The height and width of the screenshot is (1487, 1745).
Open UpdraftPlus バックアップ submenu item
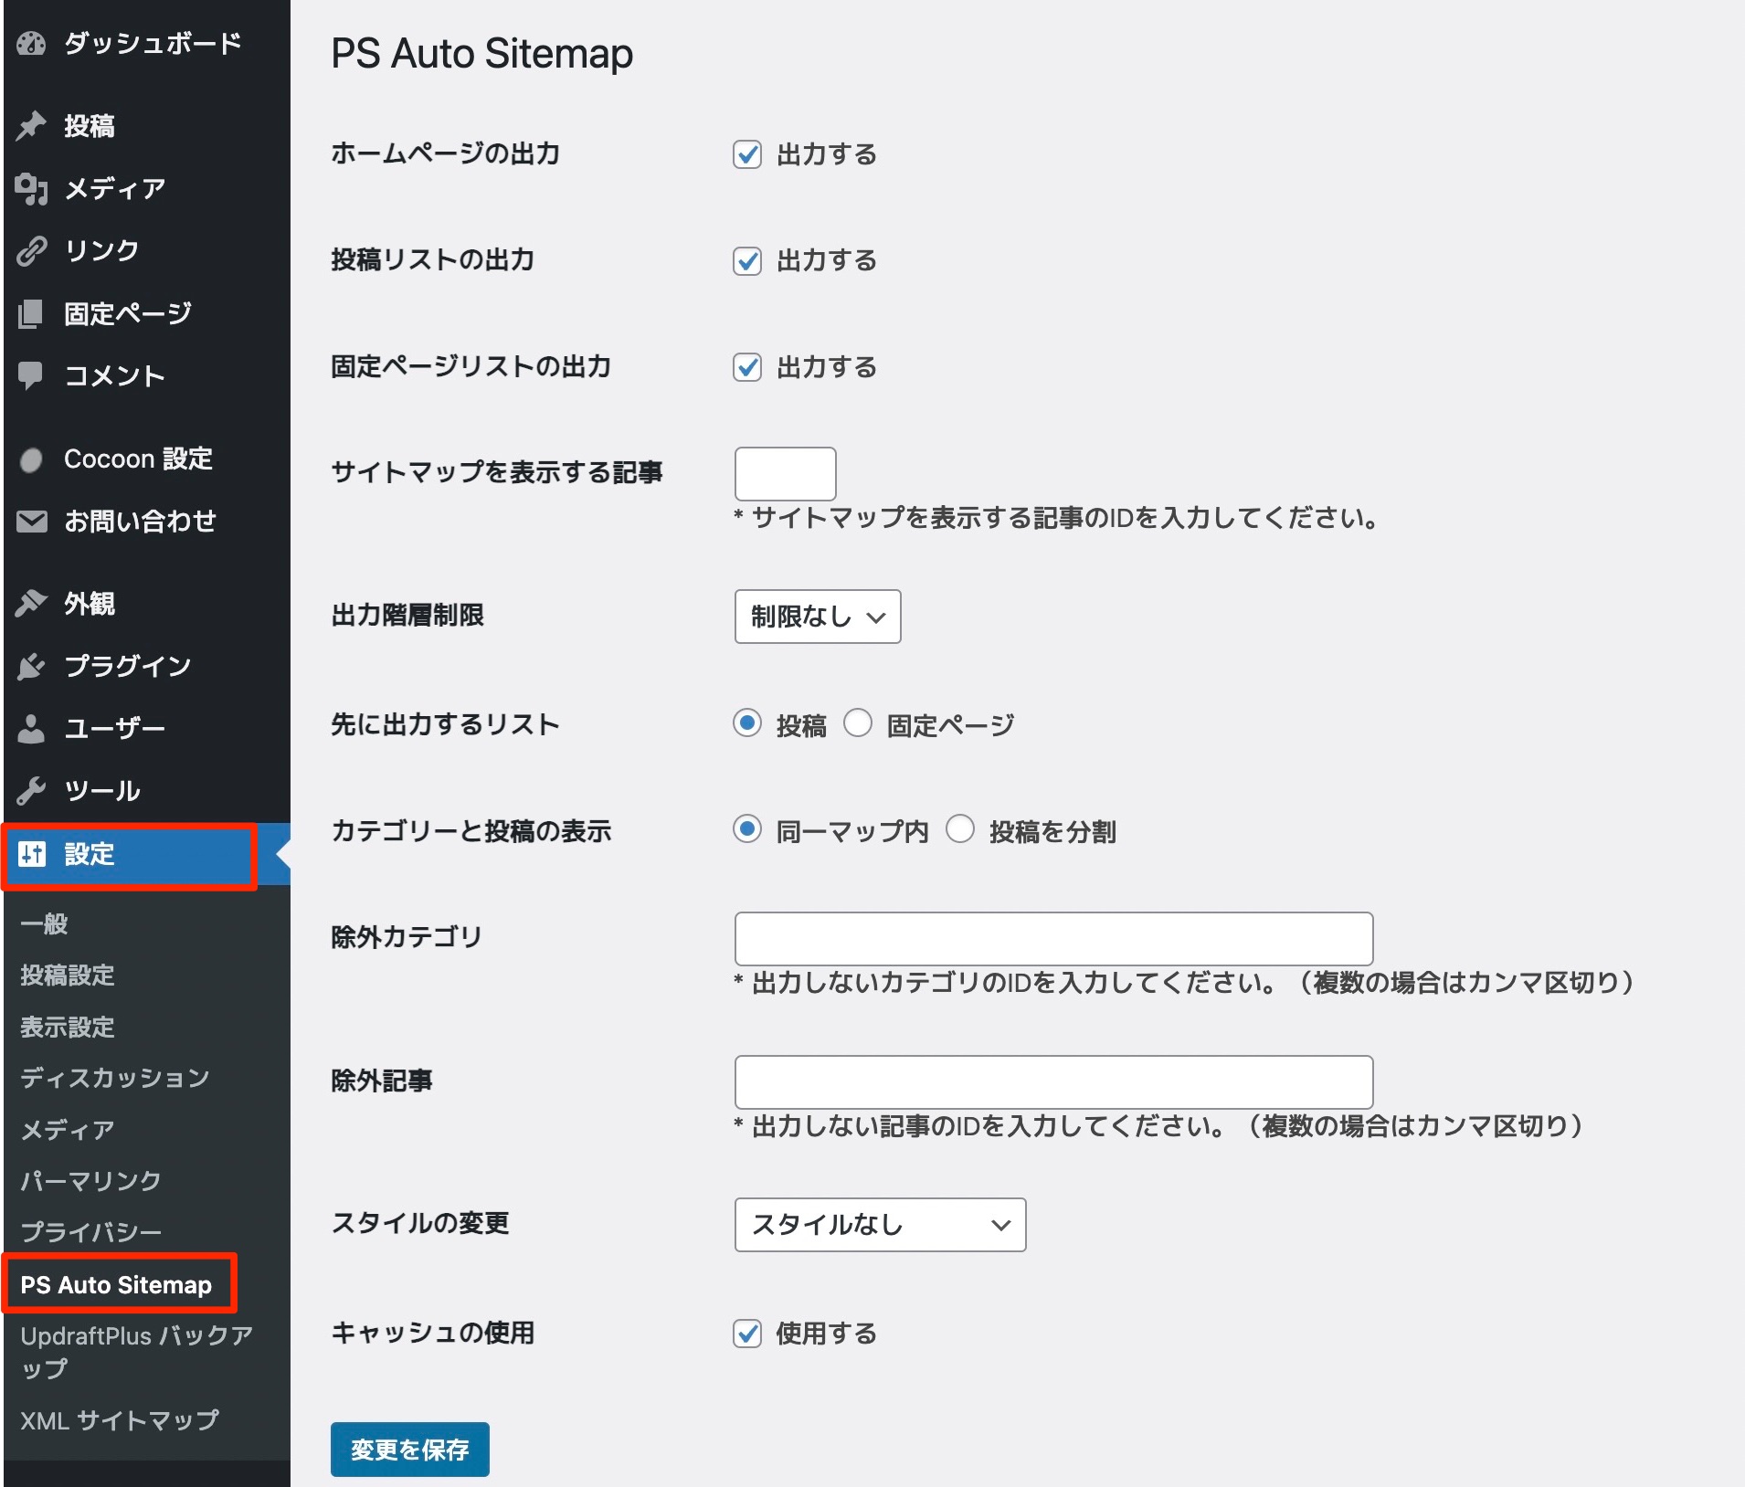pyautogui.click(x=137, y=1352)
